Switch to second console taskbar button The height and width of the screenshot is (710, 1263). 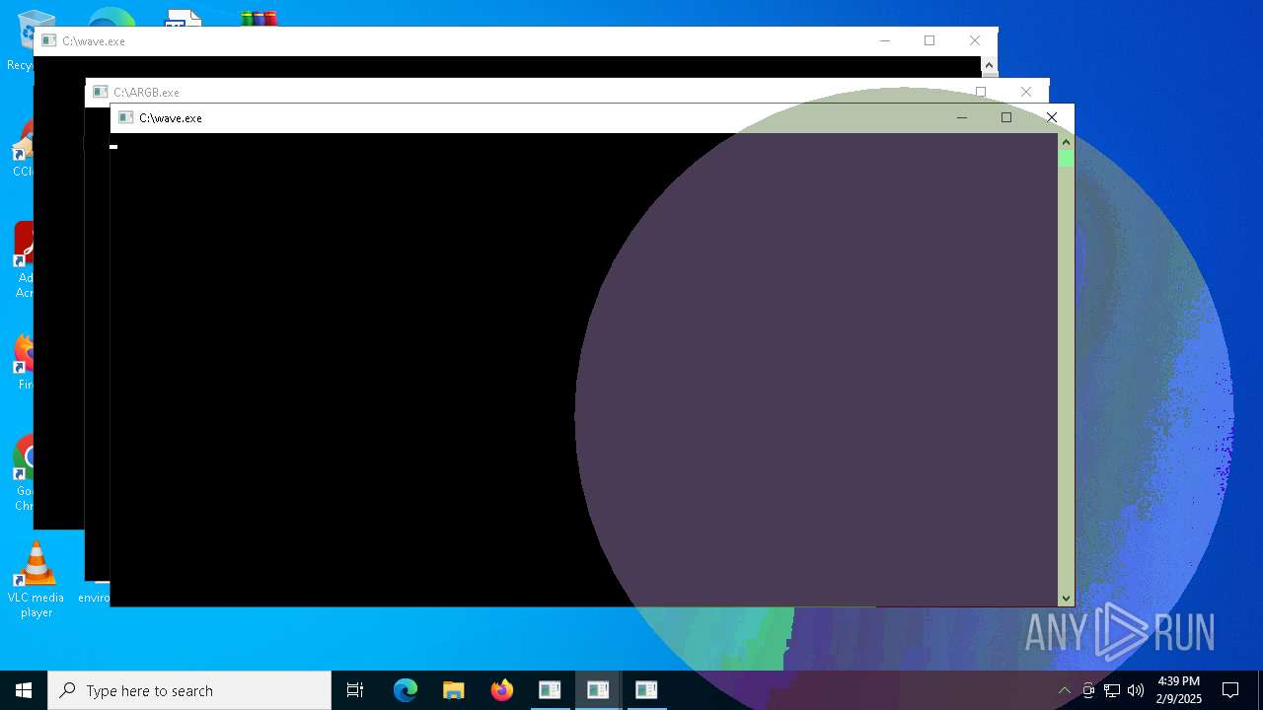coord(598,690)
